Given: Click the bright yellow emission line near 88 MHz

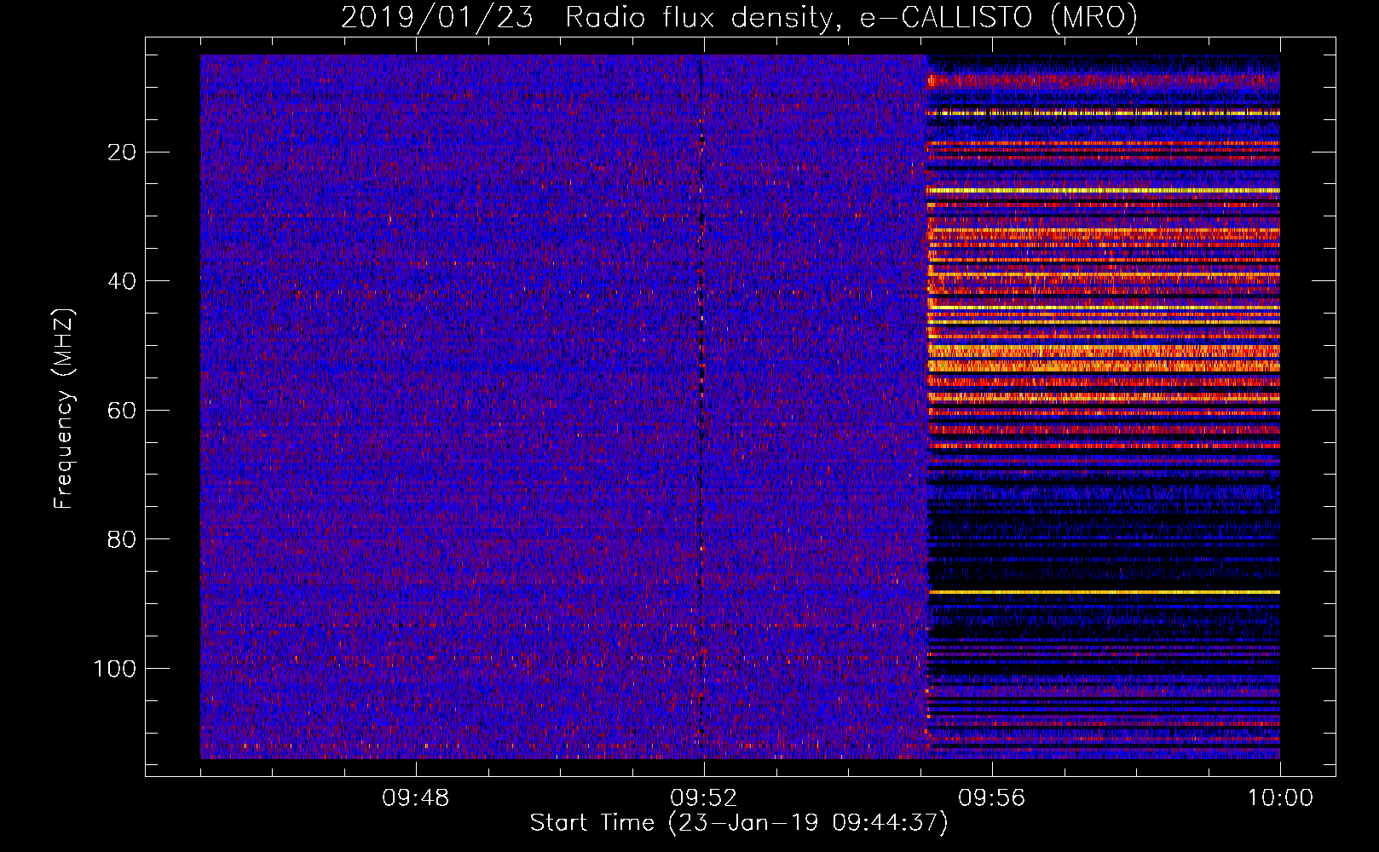Looking at the screenshot, I should (1104, 591).
